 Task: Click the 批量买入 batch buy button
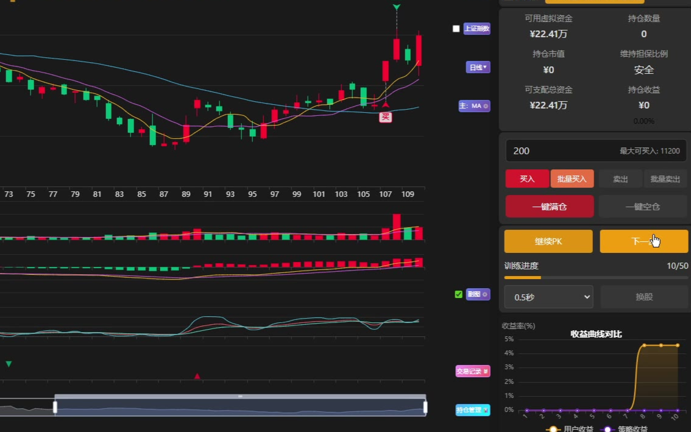coord(572,179)
